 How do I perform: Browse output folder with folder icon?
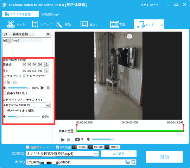pos(128,162)
